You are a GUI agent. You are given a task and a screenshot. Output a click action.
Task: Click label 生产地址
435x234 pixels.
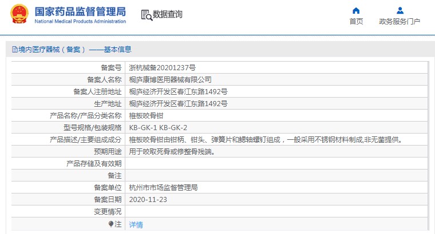(108, 104)
